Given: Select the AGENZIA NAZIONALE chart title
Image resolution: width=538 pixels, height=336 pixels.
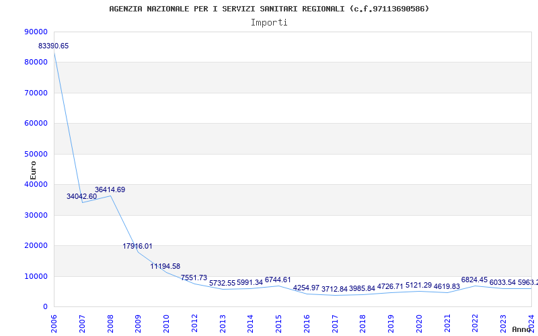Looking at the screenshot, I should tap(269, 9).
